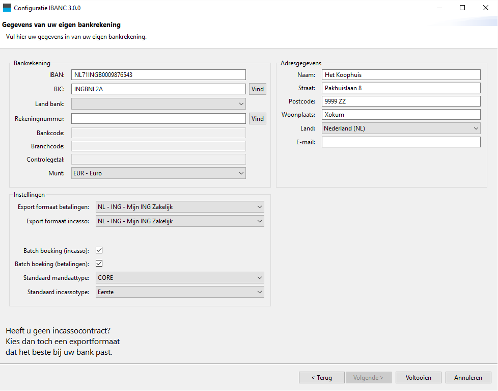
Task: Open the Land bank dropdown
Action: coord(158,104)
